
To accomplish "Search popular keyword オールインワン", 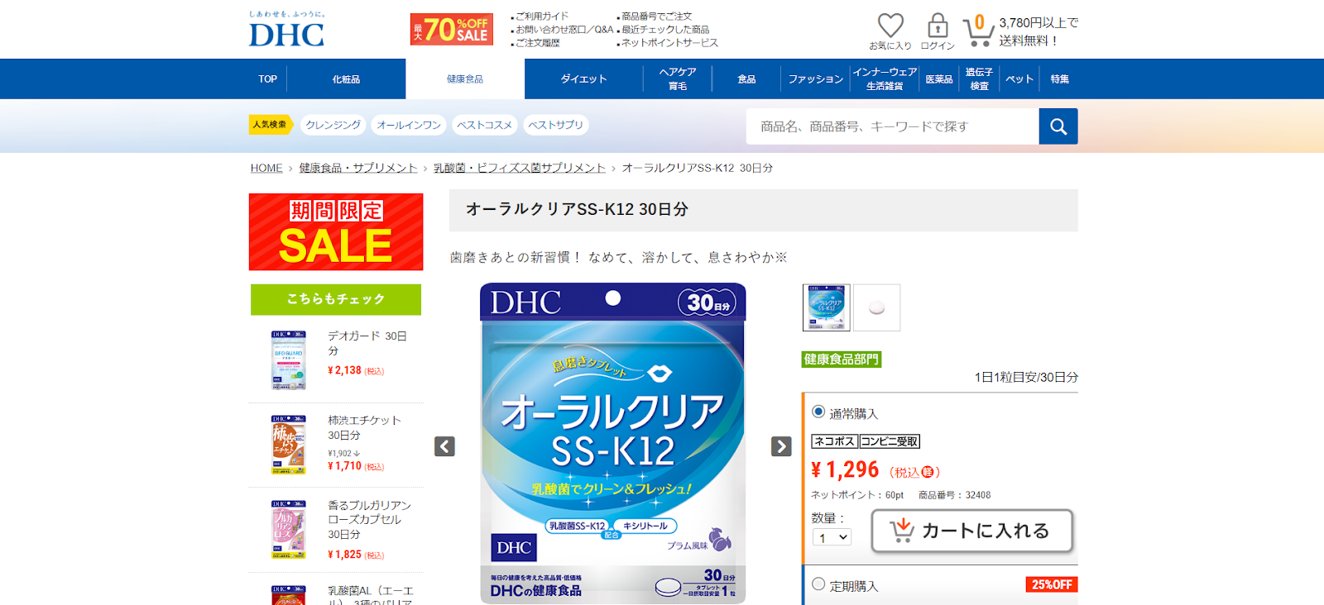I will pos(409,125).
